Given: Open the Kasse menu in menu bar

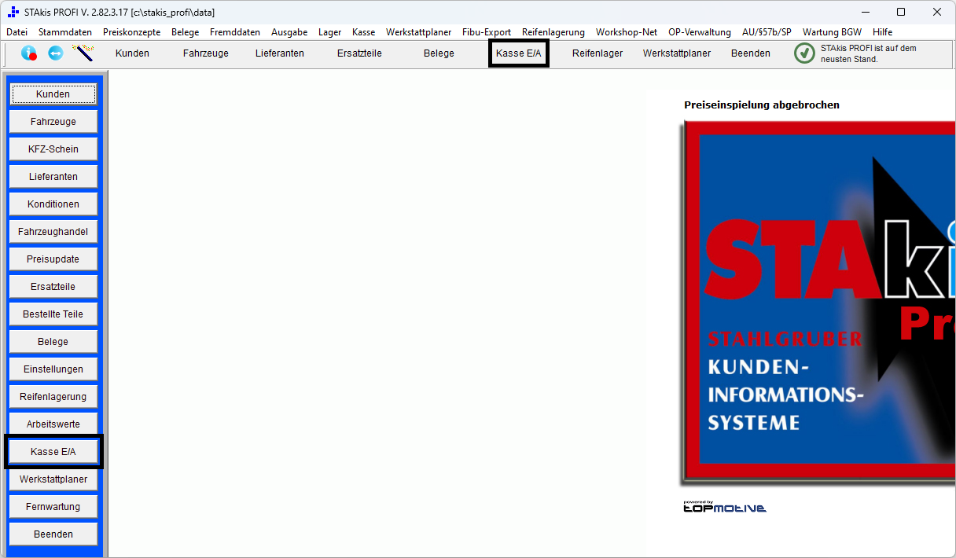Looking at the screenshot, I should tap(364, 32).
